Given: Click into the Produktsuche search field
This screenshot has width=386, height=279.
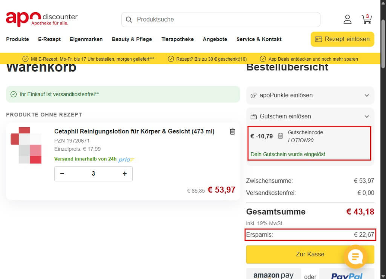Looking at the screenshot, I should (221, 20).
